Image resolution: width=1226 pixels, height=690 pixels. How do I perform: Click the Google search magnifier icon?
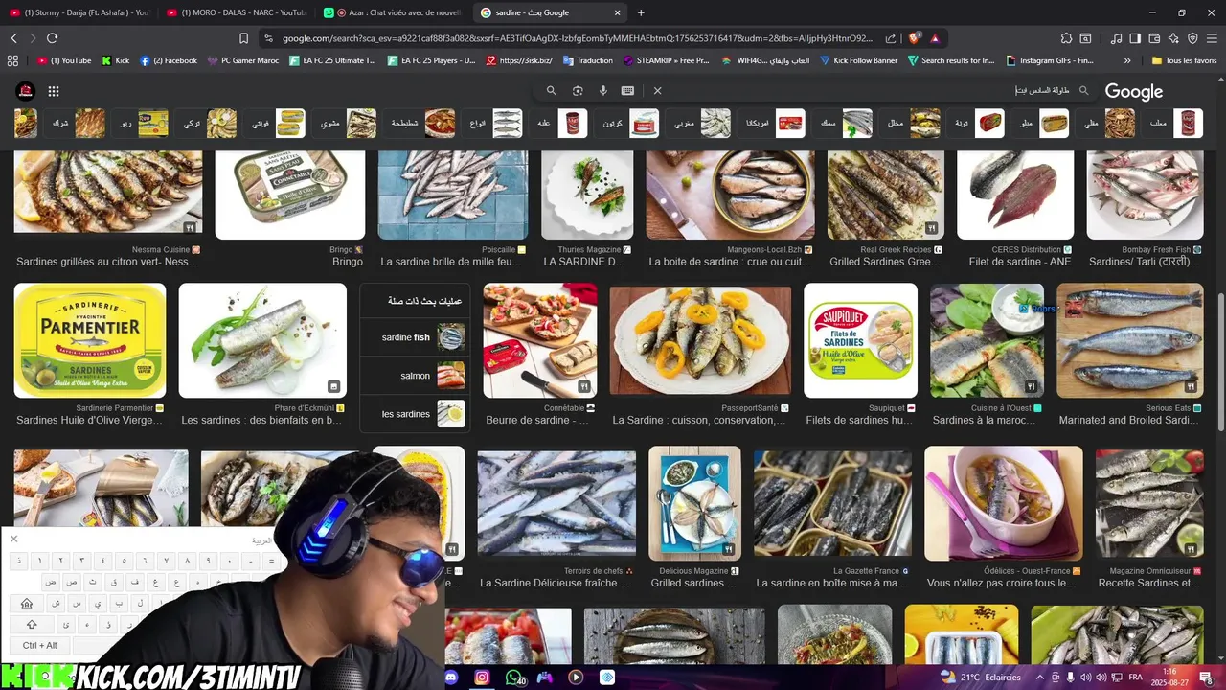551,91
